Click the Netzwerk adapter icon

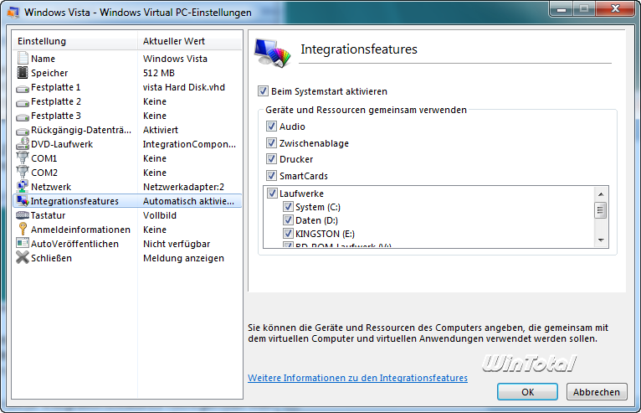point(23,186)
